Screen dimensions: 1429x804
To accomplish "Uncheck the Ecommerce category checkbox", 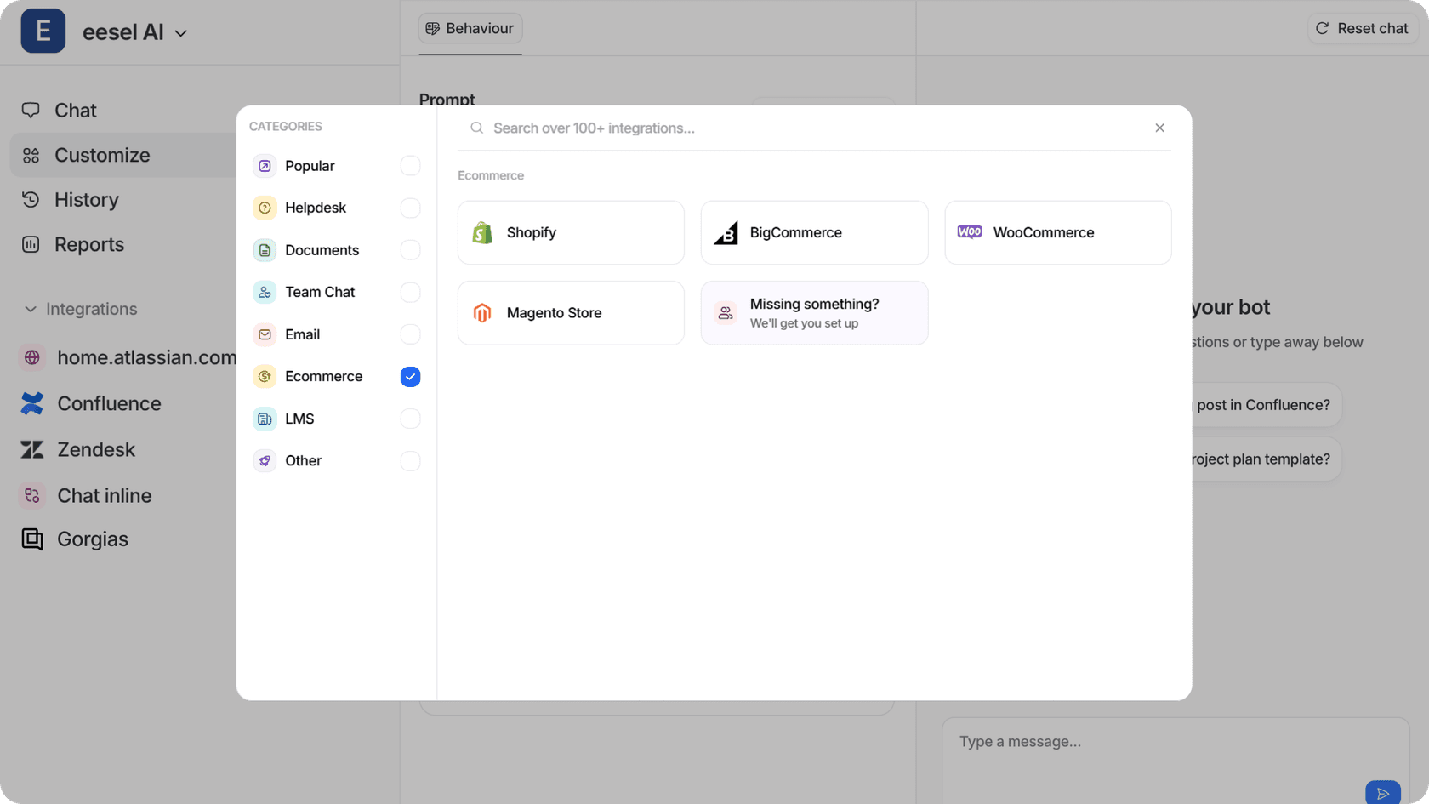I will [x=410, y=377].
